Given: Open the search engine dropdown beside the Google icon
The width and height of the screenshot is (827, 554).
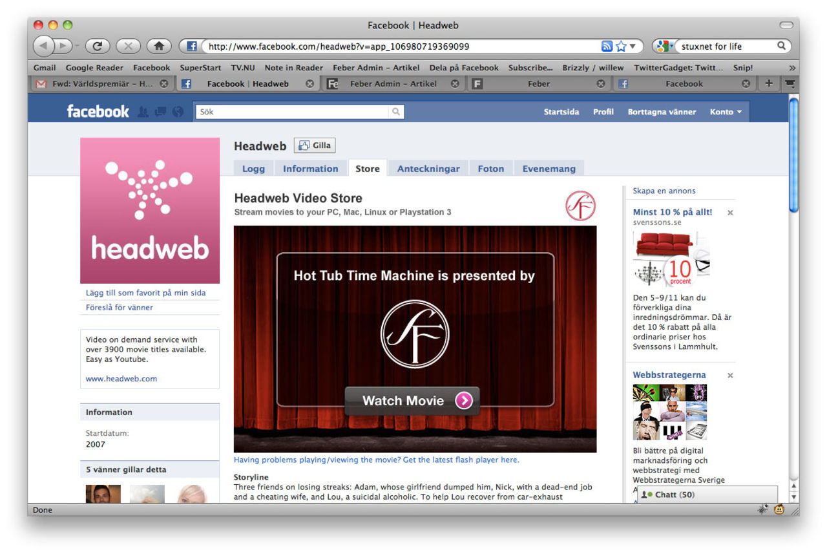Looking at the screenshot, I should (x=671, y=46).
